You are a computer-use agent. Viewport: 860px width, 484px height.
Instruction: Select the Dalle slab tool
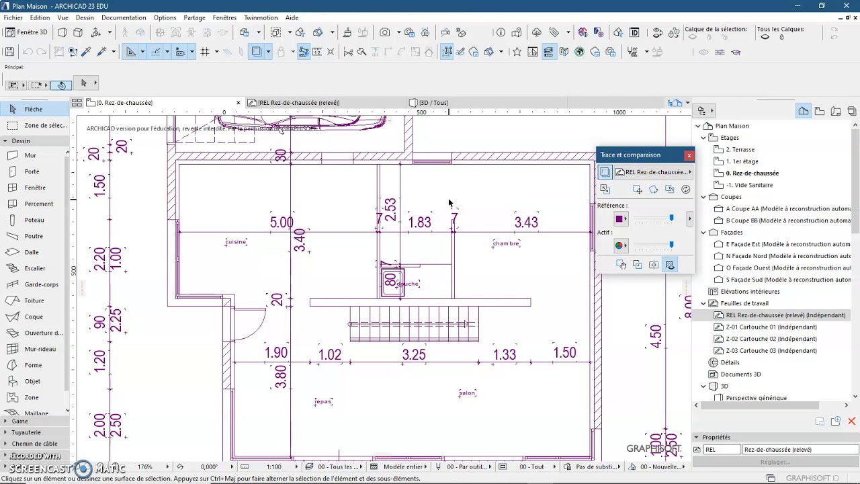coord(32,252)
